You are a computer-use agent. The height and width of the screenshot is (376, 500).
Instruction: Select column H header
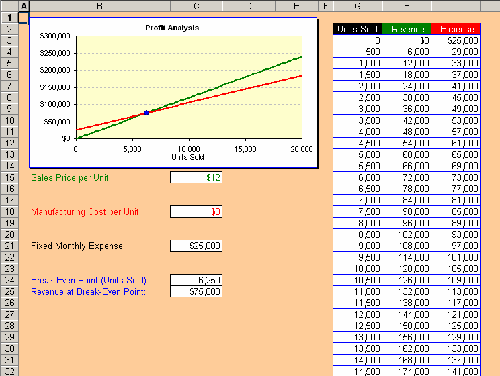point(407,6)
